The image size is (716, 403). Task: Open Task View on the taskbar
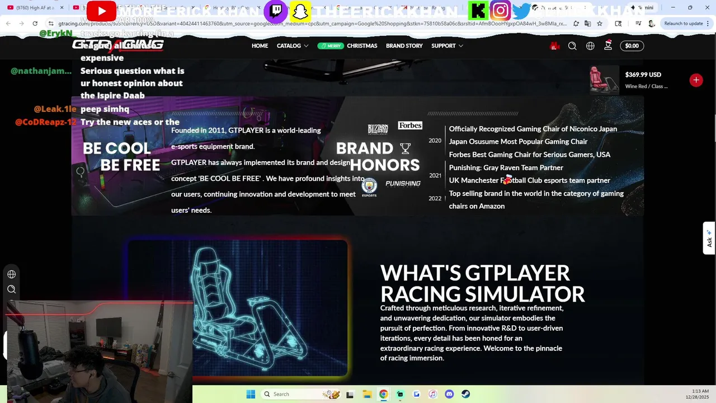click(350, 394)
